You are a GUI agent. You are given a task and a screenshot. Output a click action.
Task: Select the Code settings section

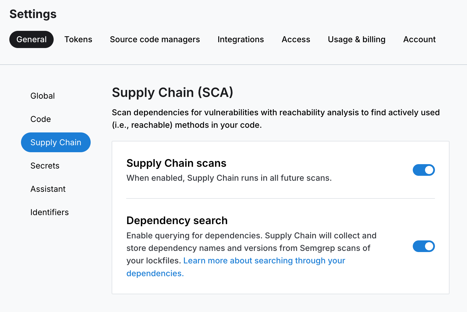pos(41,119)
